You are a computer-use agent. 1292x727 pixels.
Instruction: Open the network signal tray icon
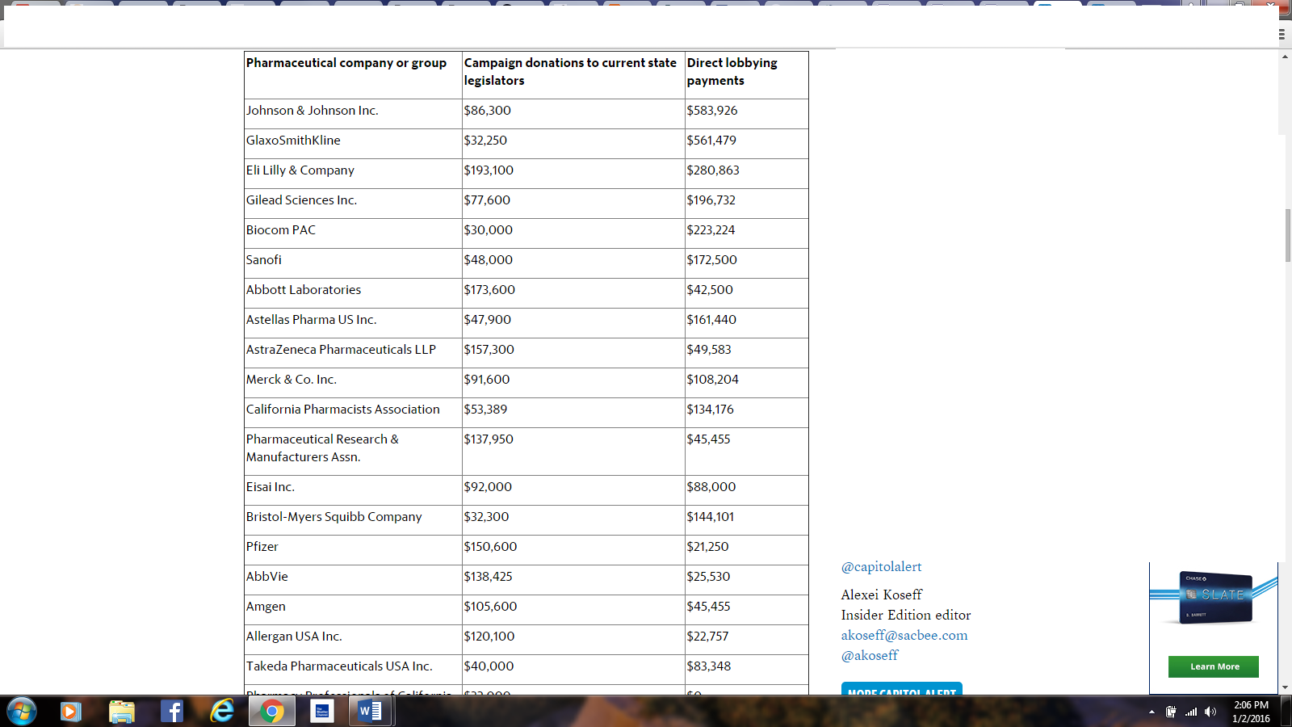(x=1191, y=712)
